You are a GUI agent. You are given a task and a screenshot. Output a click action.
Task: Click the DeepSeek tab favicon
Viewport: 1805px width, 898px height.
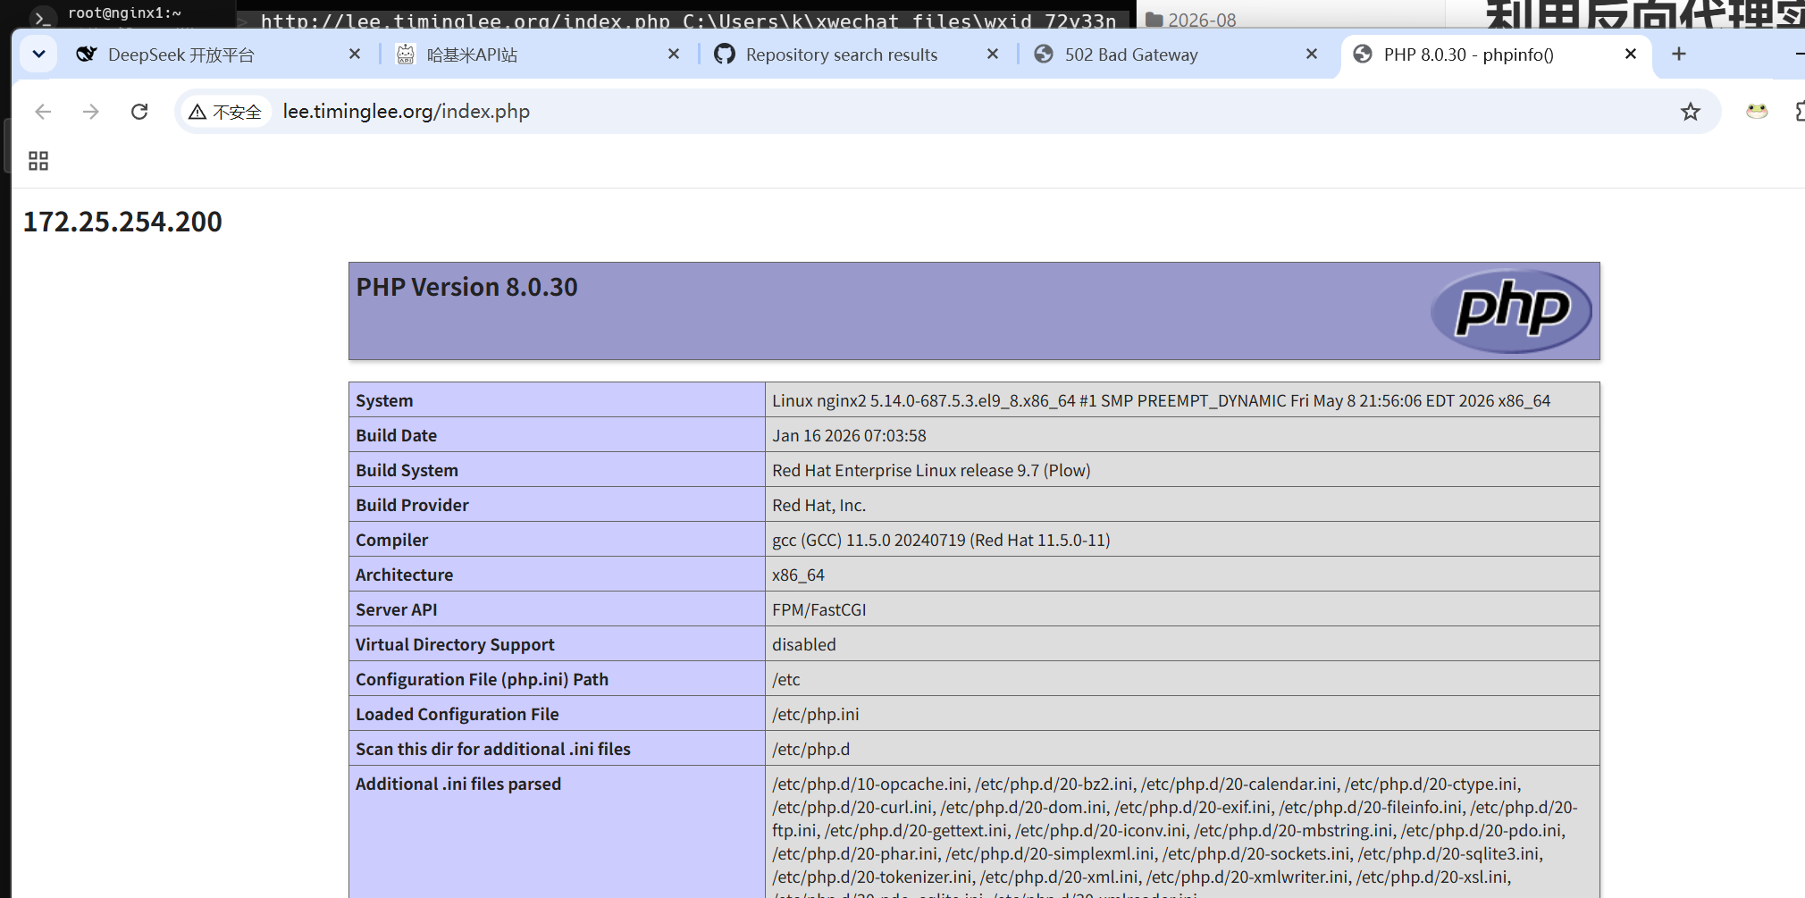pos(87,55)
